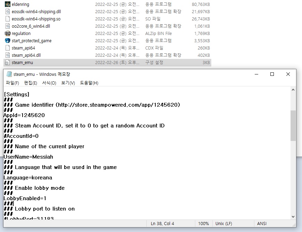Open the 파일(F) menu in Notepad

tap(13, 83)
